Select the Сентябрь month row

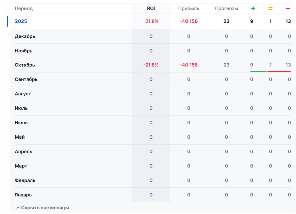(x=26, y=79)
